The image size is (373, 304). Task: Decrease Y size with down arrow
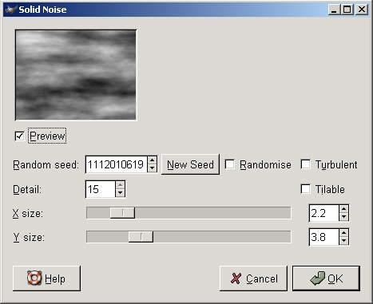point(344,241)
